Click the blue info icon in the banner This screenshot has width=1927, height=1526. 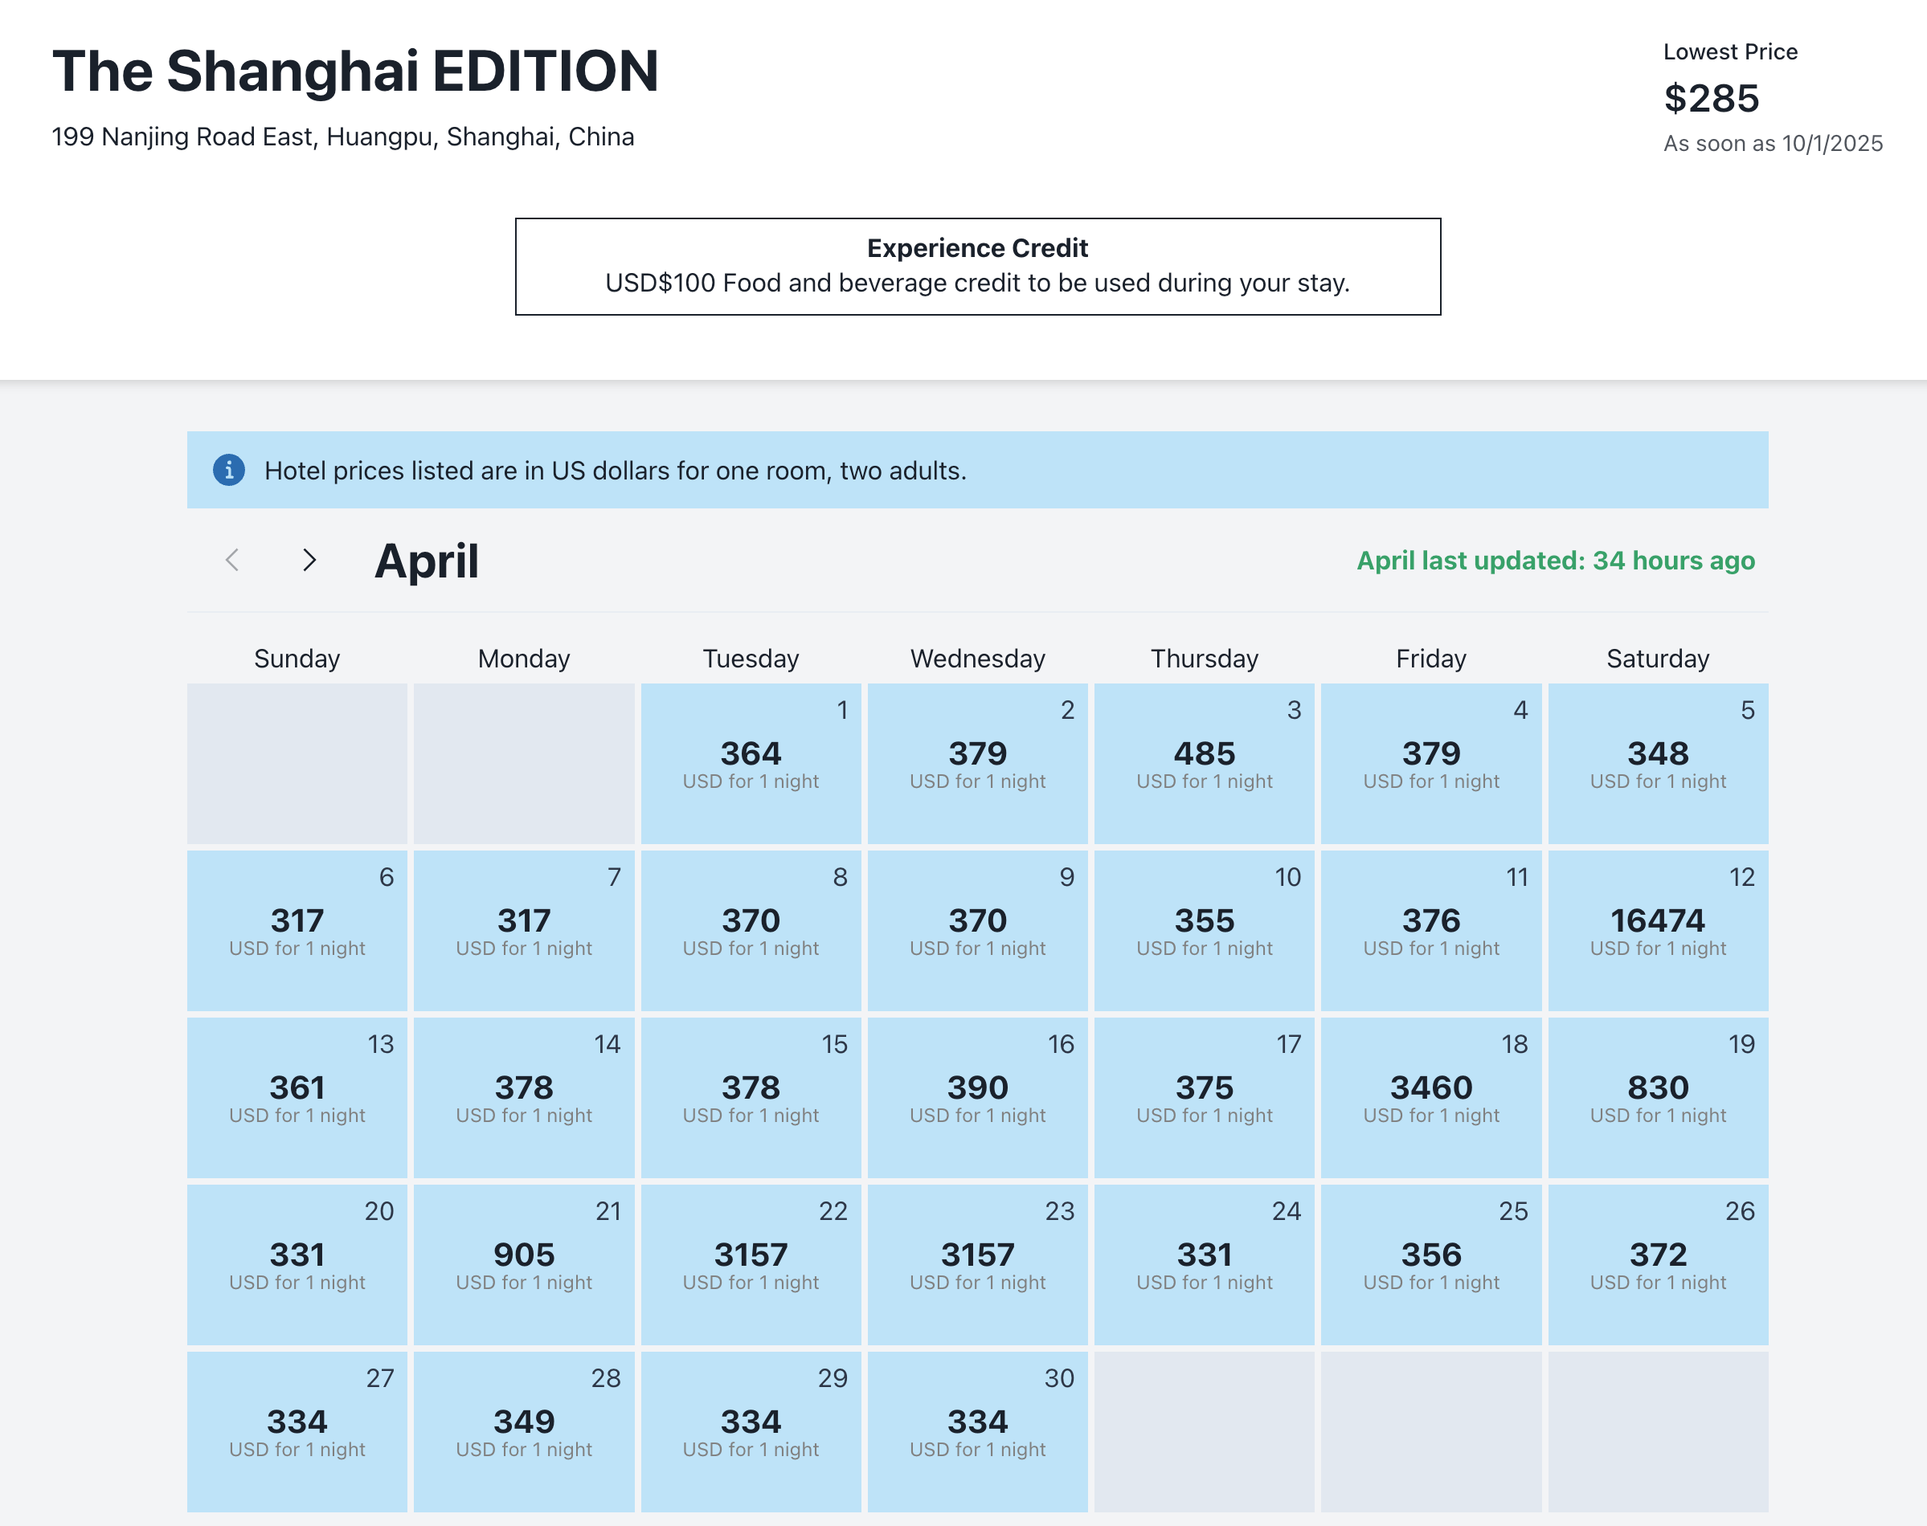[229, 470]
